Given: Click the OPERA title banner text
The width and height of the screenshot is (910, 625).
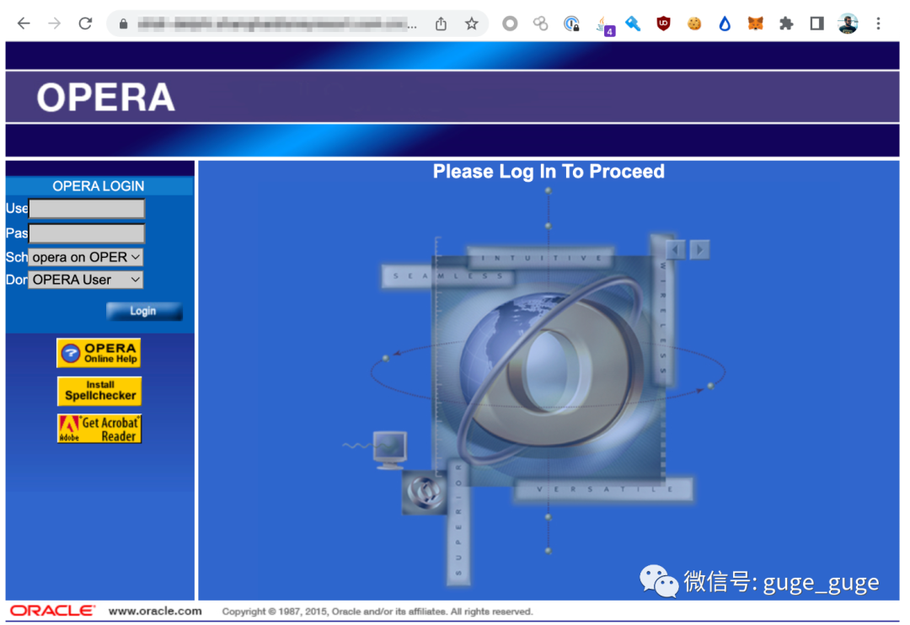Looking at the screenshot, I should point(105,97).
